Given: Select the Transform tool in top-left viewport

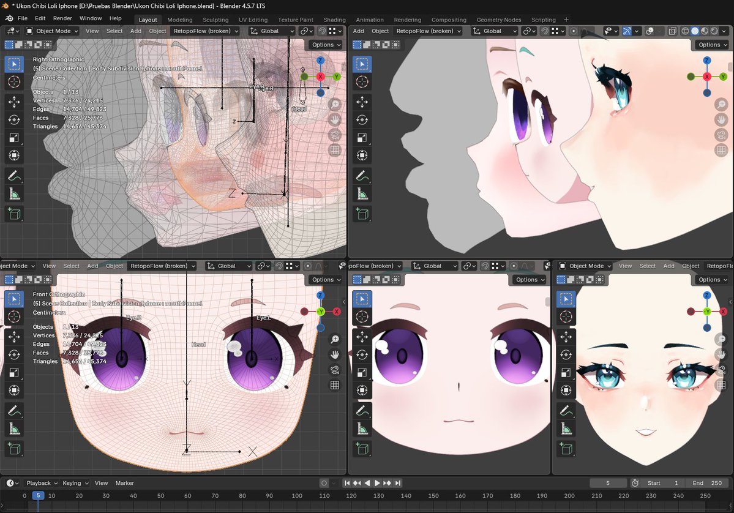Looking at the screenshot, I should tap(14, 155).
